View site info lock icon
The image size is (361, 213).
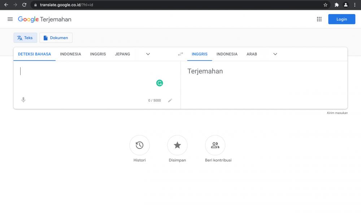coord(35,5)
